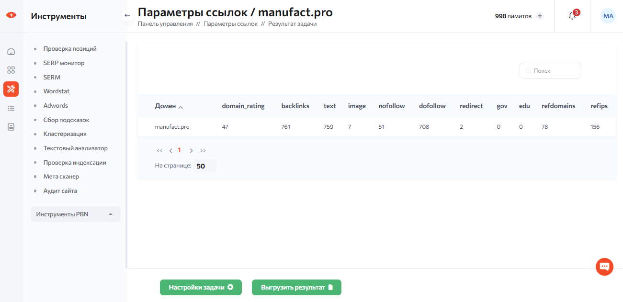Screen dimensions: 623x302
Task: Click text links value 759
Action: pos(328,127)
